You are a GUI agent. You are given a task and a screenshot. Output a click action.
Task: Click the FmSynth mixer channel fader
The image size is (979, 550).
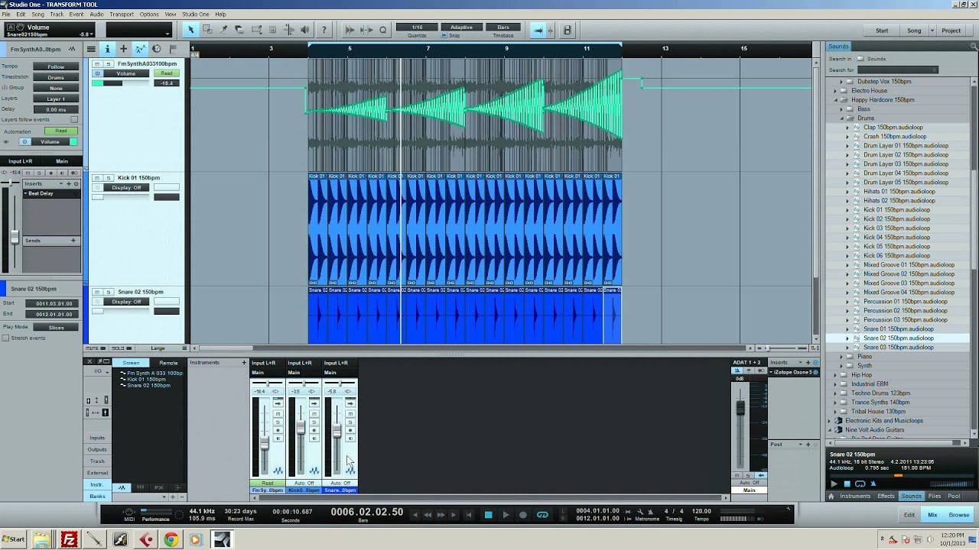pyautogui.click(x=265, y=443)
